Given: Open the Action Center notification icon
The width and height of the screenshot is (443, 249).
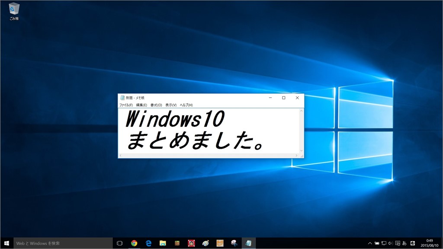Looking at the screenshot, I should pos(398,243).
